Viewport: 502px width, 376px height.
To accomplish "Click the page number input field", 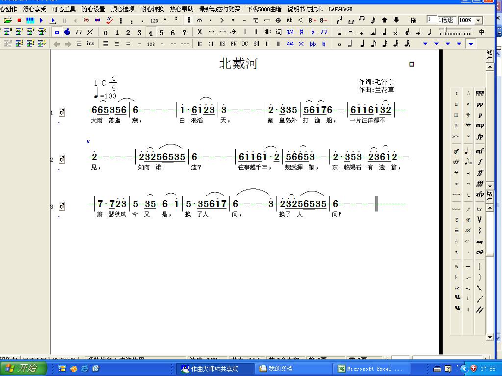I will 431,20.
